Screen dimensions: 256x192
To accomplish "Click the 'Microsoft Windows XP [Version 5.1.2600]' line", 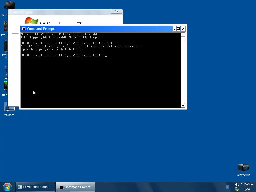I will click(60, 34).
